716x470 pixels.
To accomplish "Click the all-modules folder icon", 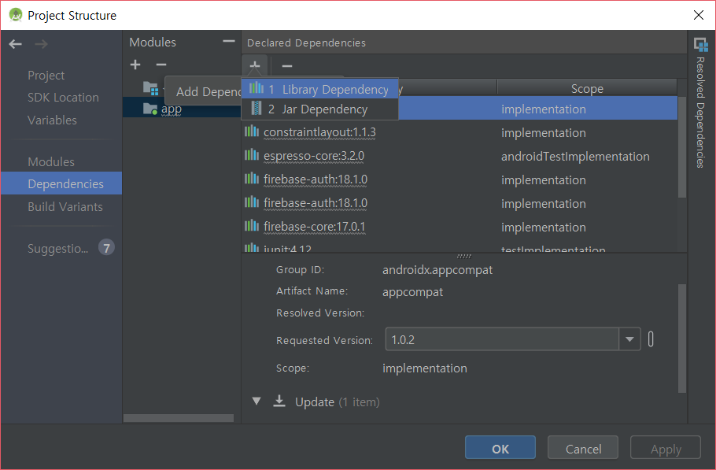I will pos(151,87).
